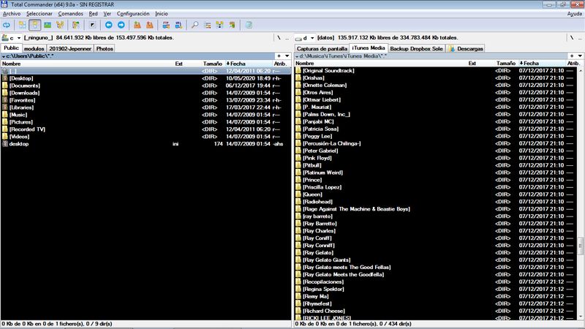
Task: Open left panel directory history dropdown arrow
Action: point(287,56)
